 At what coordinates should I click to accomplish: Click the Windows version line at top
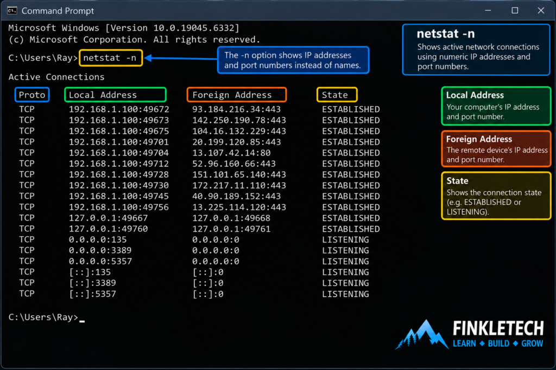point(124,28)
